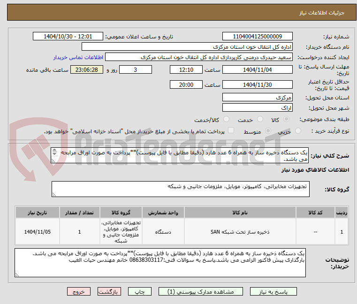Click the تعداد / مقدار column header
The image size is (357, 304).
point(79,213)
